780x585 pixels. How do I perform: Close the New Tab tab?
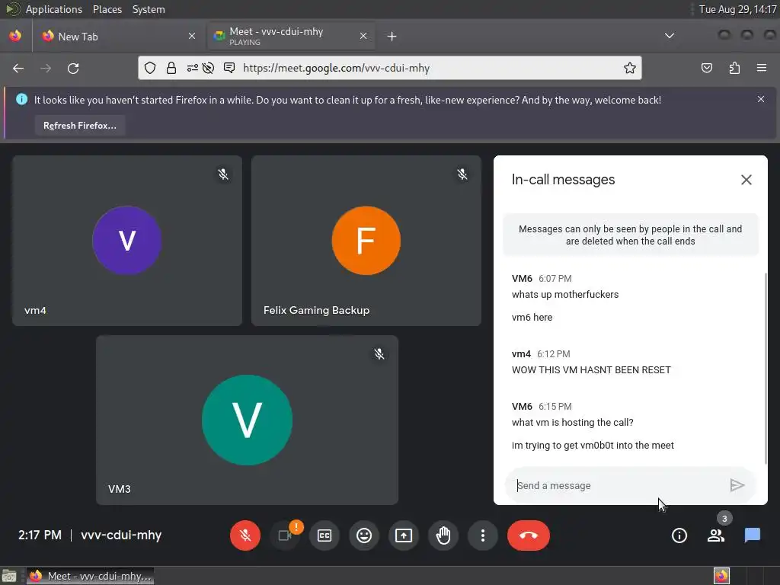point(191,37)
